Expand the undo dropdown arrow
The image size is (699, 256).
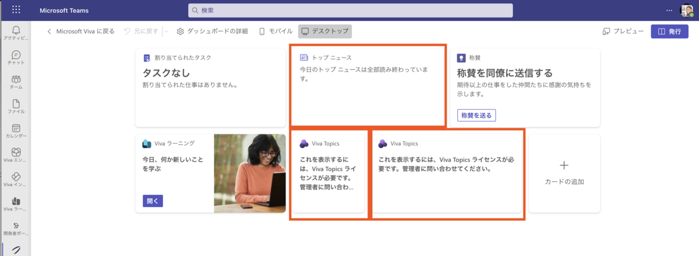coord(166,31)
